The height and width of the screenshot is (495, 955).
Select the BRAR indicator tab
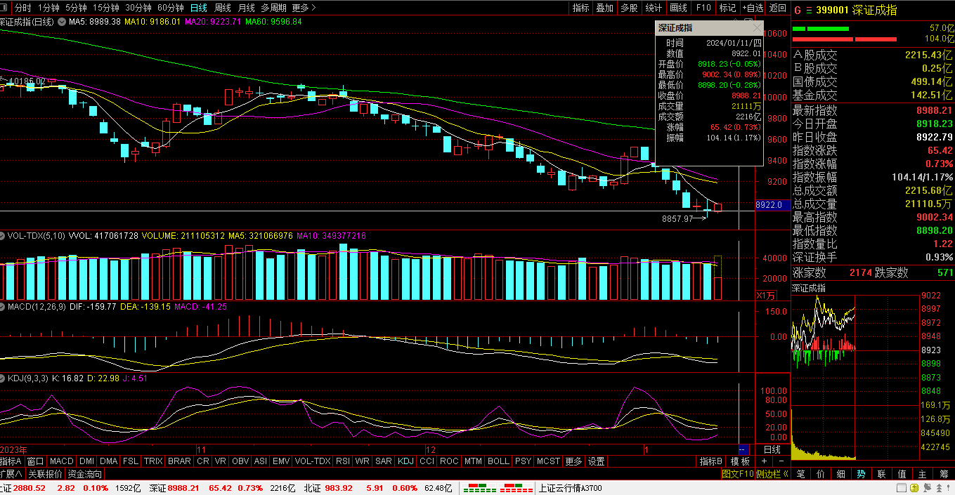coord(179,461)
